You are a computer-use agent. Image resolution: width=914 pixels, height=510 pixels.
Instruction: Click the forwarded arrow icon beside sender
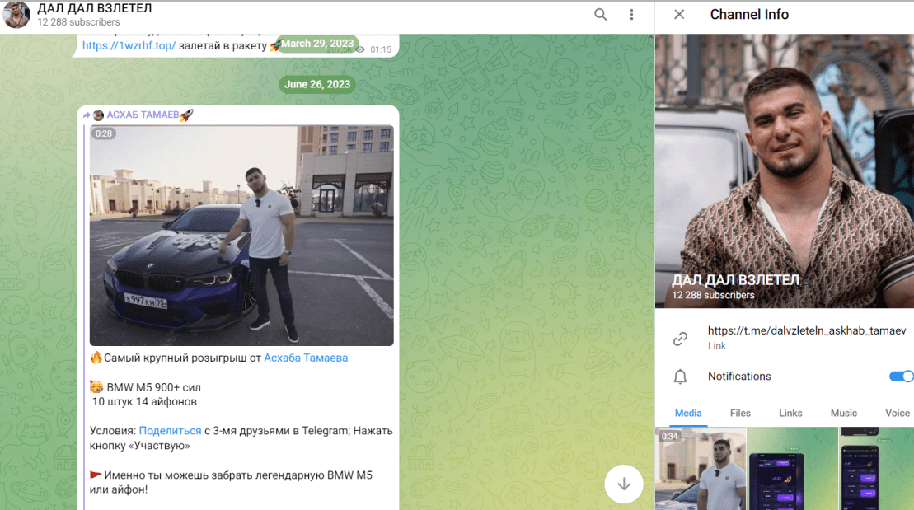(x=87, y=115)
